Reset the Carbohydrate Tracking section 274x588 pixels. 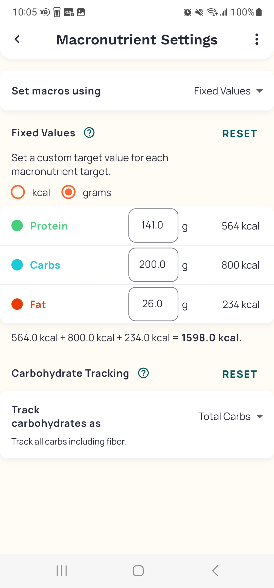point(240,374)
